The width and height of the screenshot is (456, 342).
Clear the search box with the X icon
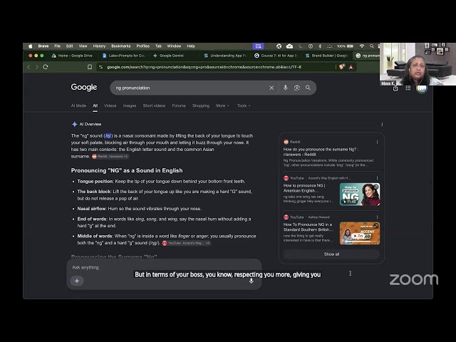tap(271, 88)
